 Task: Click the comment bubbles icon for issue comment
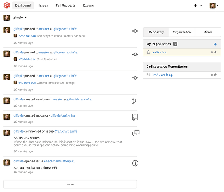point(136,133)
